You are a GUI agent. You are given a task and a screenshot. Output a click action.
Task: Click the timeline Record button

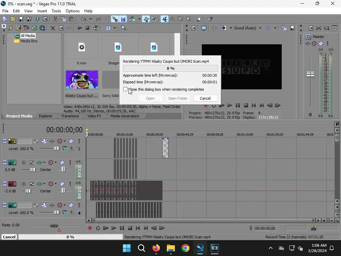click(x=90, y=228)
